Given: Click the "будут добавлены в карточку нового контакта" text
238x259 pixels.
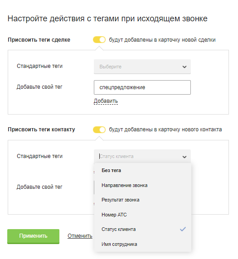Looking at the screenshot, I should click(x=165, y=129).
